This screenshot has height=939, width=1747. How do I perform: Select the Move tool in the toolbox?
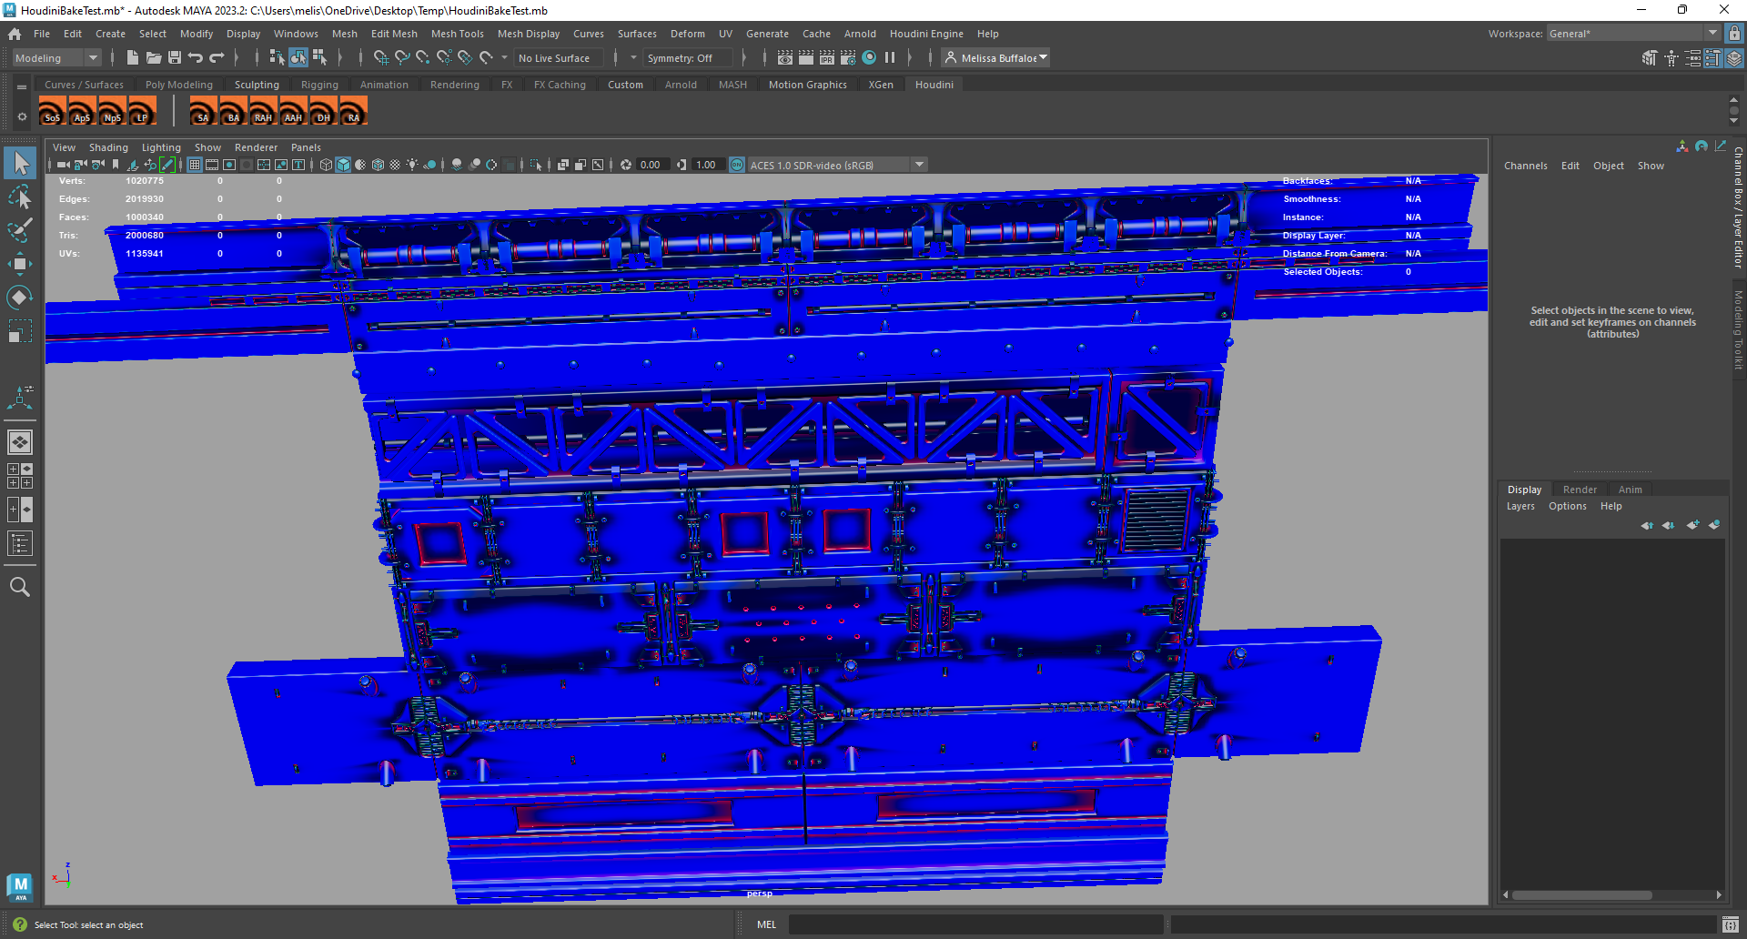tap(20, 264)
